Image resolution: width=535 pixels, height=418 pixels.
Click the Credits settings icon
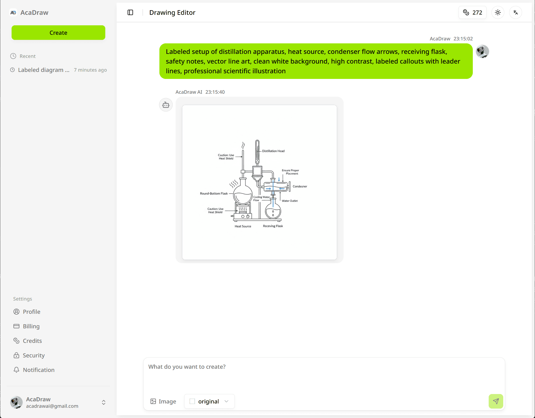click(16, 341)
